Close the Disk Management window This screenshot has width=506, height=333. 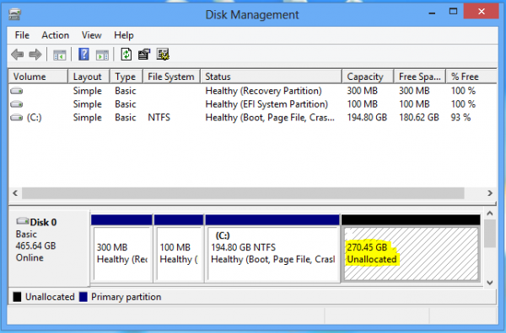(482, 12)
